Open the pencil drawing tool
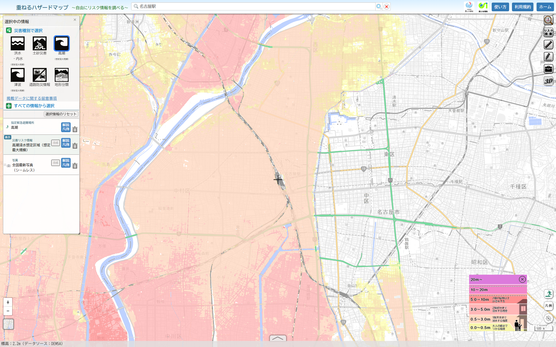 (x=548, y=57)
